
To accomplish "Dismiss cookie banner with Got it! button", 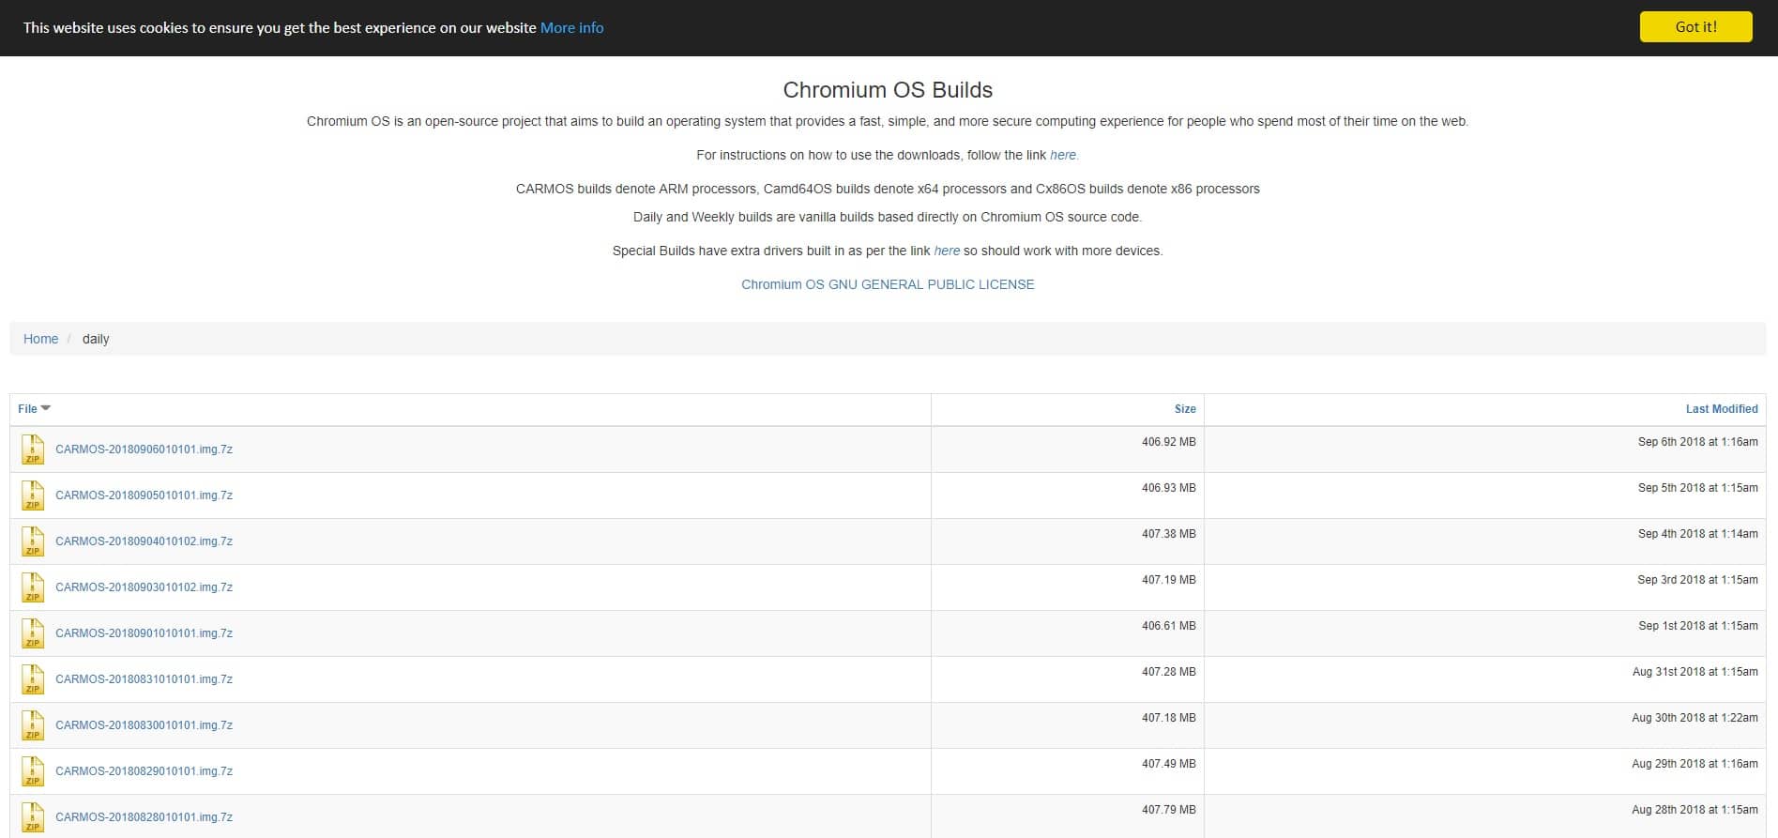I will [1695, 27].
